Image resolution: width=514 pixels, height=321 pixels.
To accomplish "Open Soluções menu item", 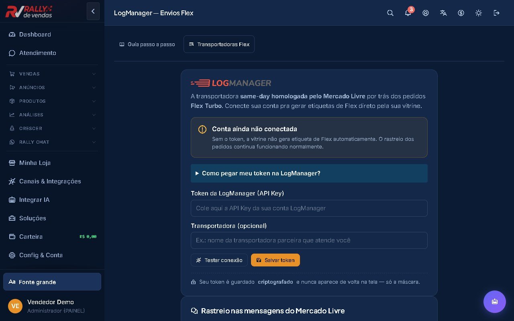I will point(52,218).
